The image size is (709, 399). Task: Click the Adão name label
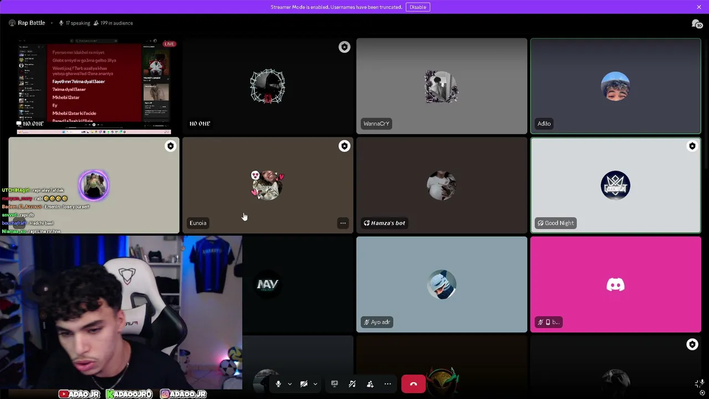pyautogui.click(x=544, y=124)
